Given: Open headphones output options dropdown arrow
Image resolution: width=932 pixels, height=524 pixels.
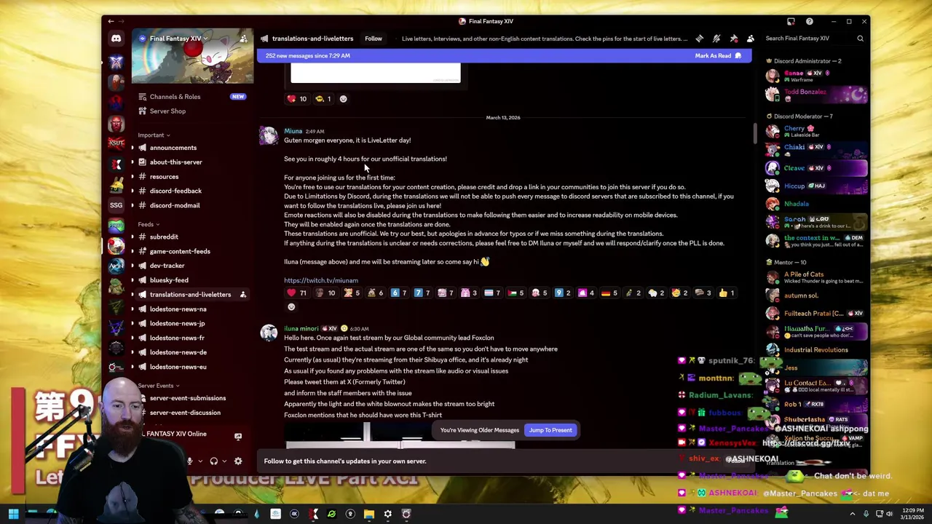Looking at the screenshot, I should [224, 461].
